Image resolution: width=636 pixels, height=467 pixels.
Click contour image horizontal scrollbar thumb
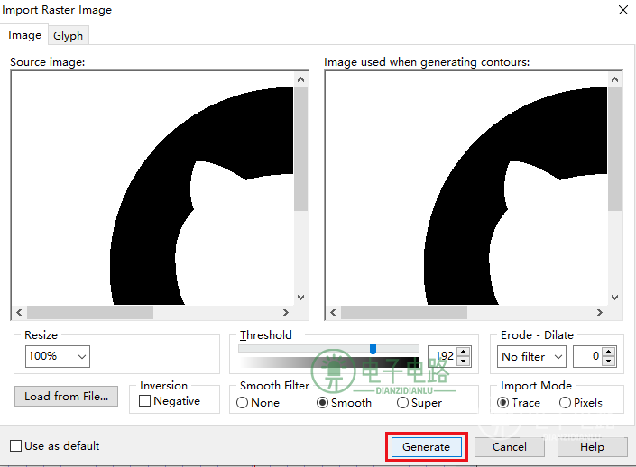[x=404, y=312]
